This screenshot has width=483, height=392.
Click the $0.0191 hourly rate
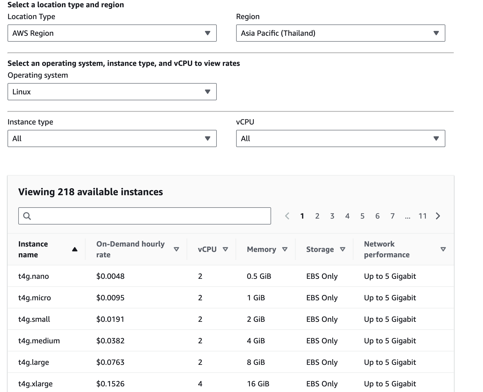point(111,319)
